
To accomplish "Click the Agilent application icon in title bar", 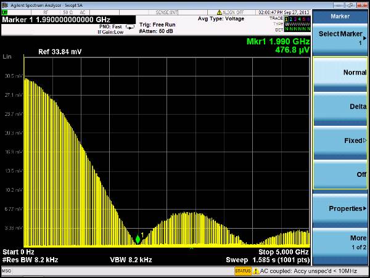I will [x=4, y=4].
